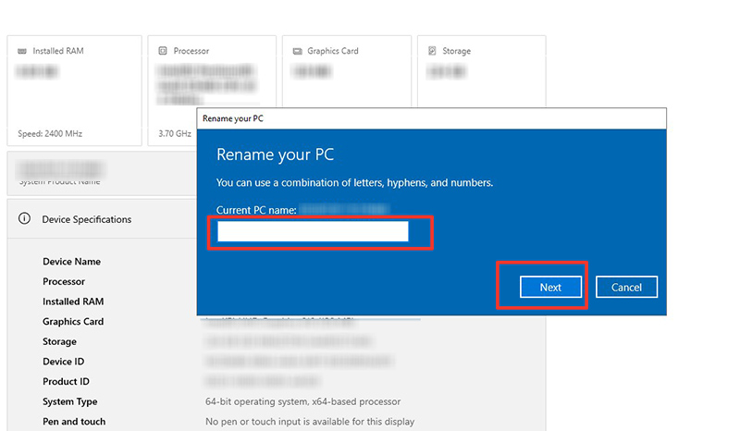740x431 pixels.
Task: Open the Storage summary card
Action: pos(482,72)
